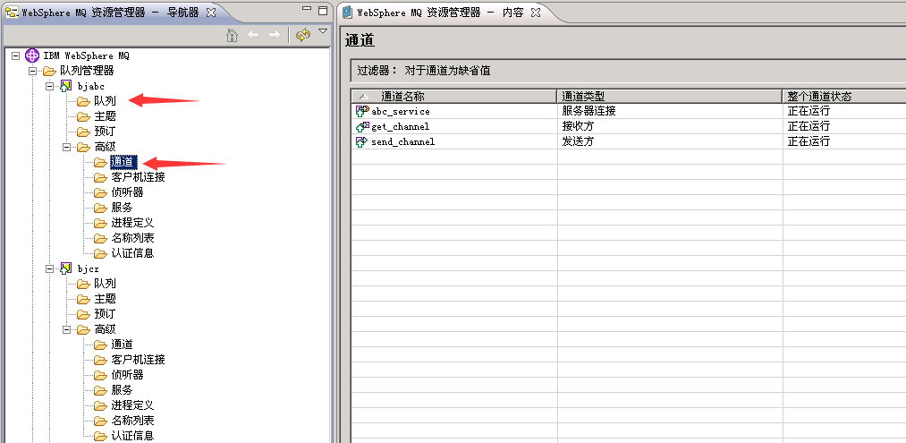Screen dimensions: 906x443
Task: Collapse the 高级 node under bjabc
Action: click(66, 147)
